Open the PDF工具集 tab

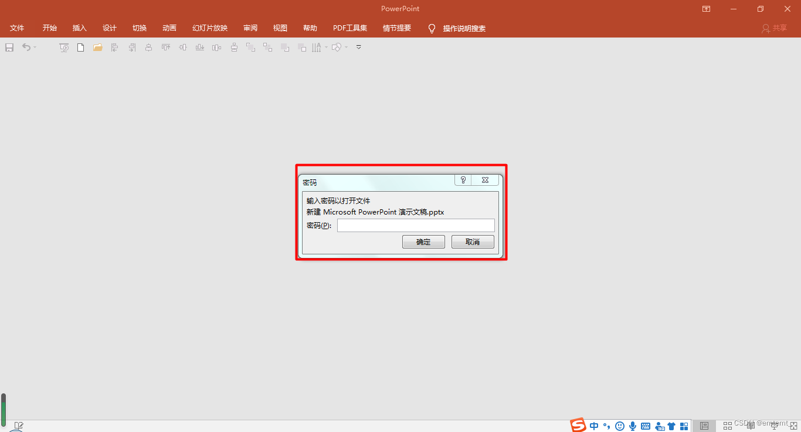pyautogui.click(x=350, y=28)
